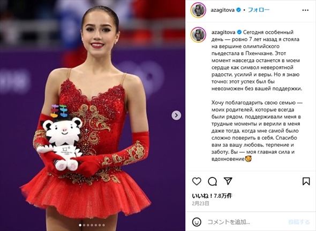Open the three-dot more options menu
The height and width of the screenshot is (231, 316).
point(305,10)
